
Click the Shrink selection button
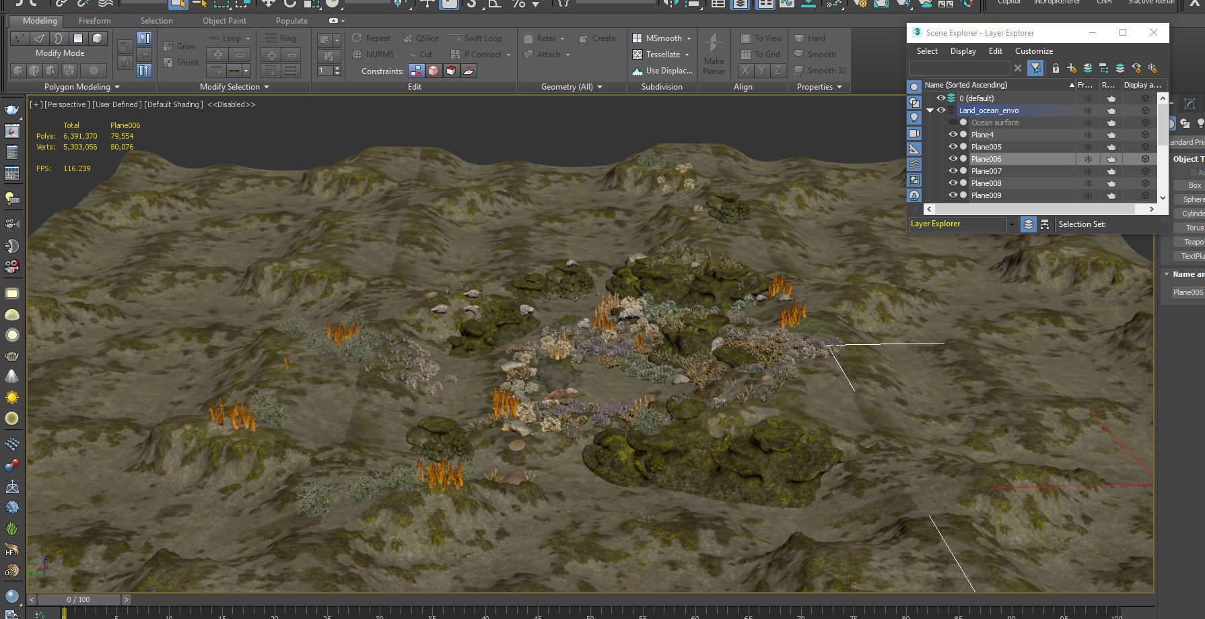click(x=181, y=63)
